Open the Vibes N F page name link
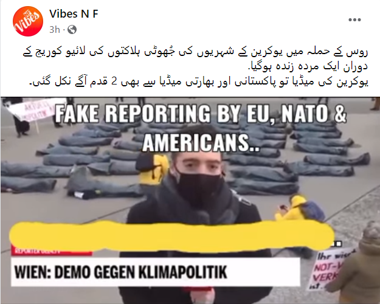The height and width of the screenshot is (304, 380). point(74,14)
